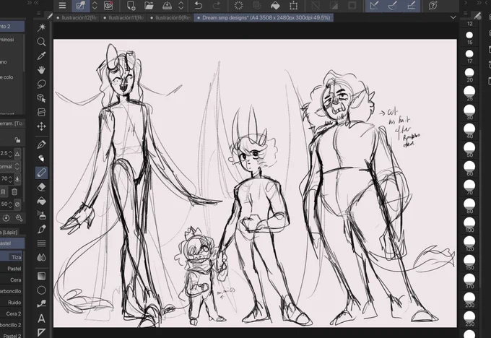Viewport: 491px width, 338px height.
Task: Adjust brush size 2.5 stepper
Action: coord(10,154)
